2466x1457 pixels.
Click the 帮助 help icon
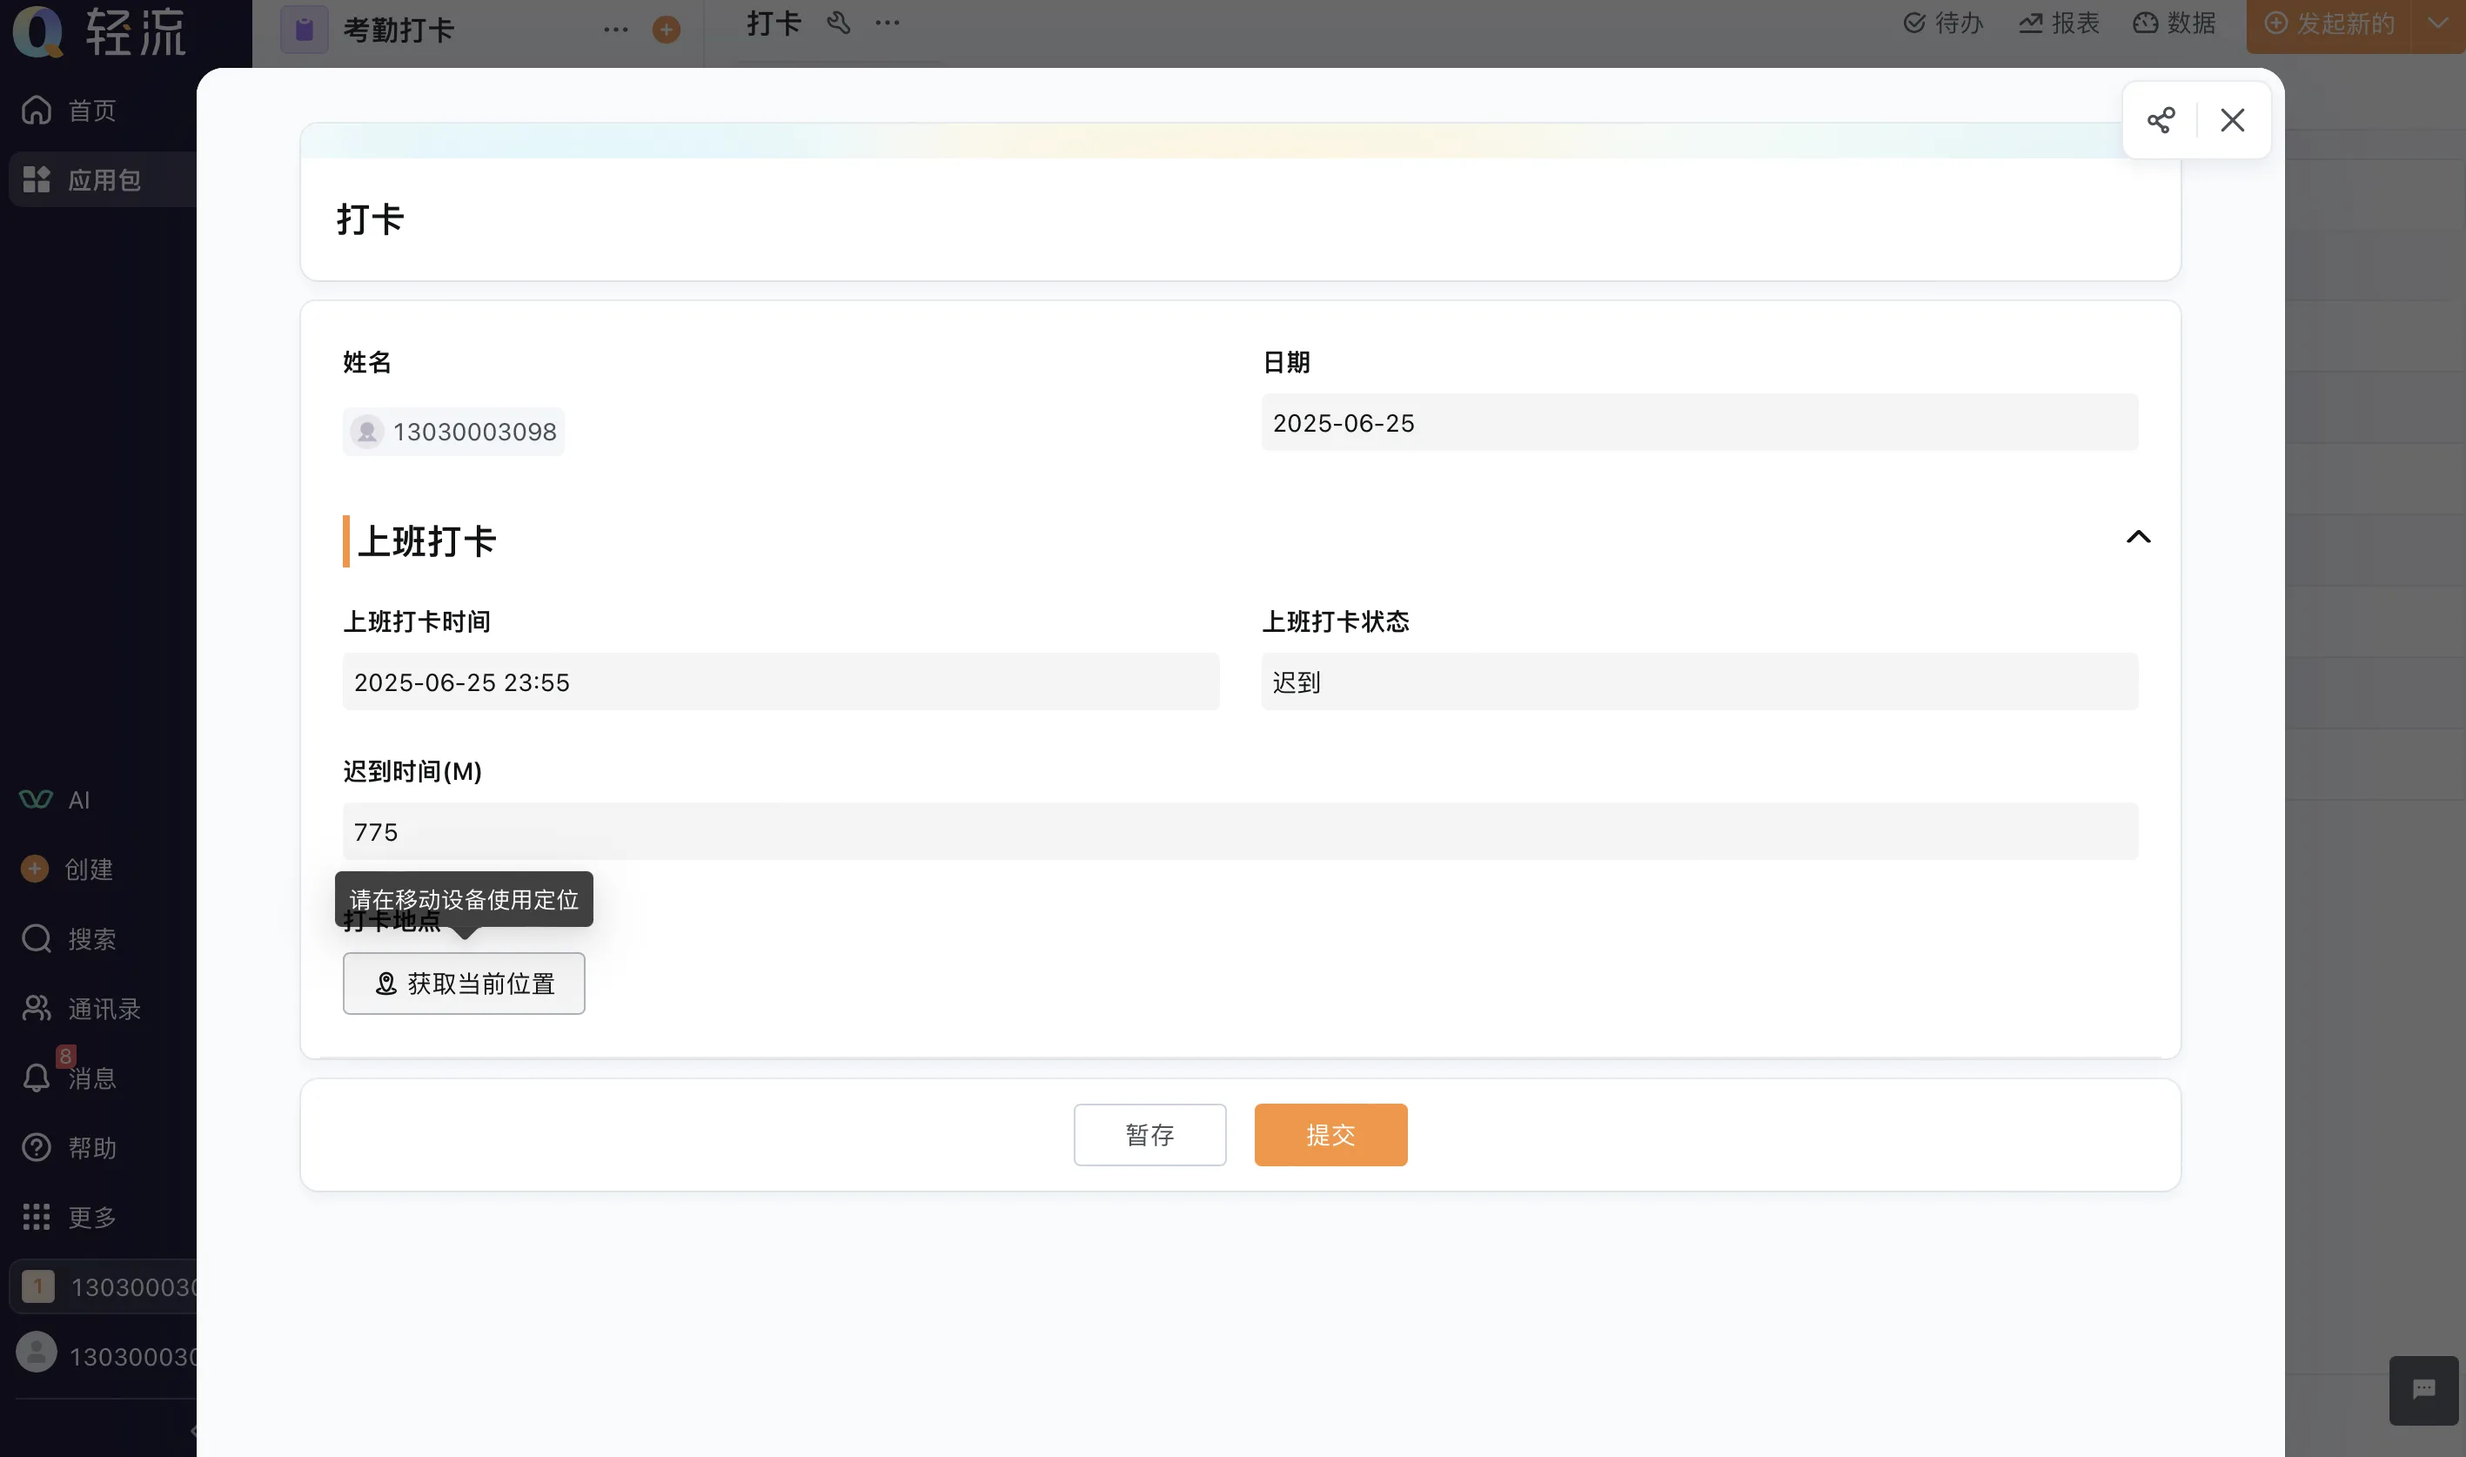(x=37, y=1147)
